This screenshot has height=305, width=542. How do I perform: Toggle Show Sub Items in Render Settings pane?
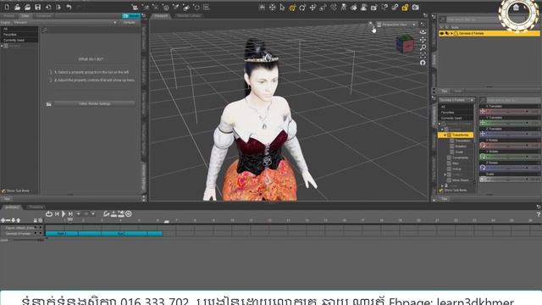click(x=3, y=191)
